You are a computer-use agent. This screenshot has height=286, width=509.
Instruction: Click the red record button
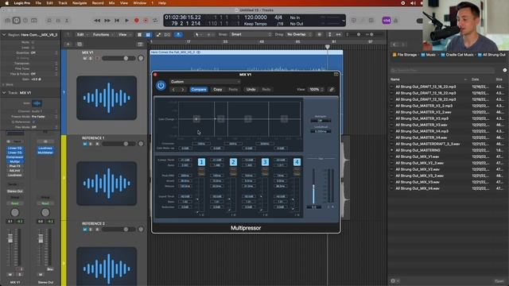tap(137, 21)
